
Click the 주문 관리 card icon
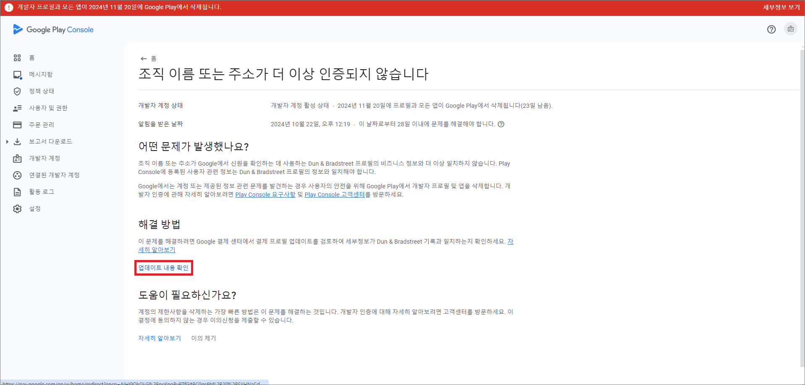click(x=17, y=125)
